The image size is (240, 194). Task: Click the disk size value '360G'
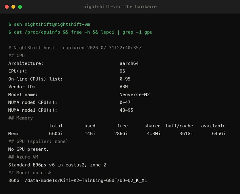click(14, 180)
